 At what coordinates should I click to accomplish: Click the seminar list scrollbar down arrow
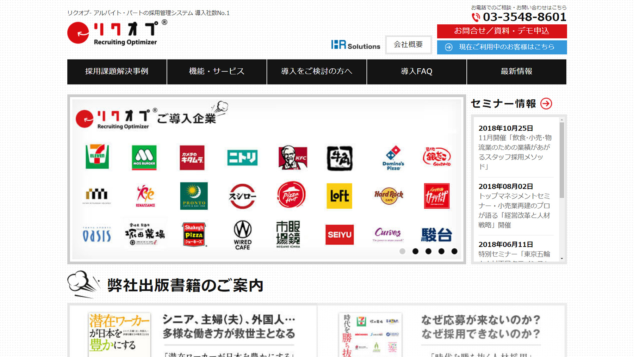[x=562, y=259]
